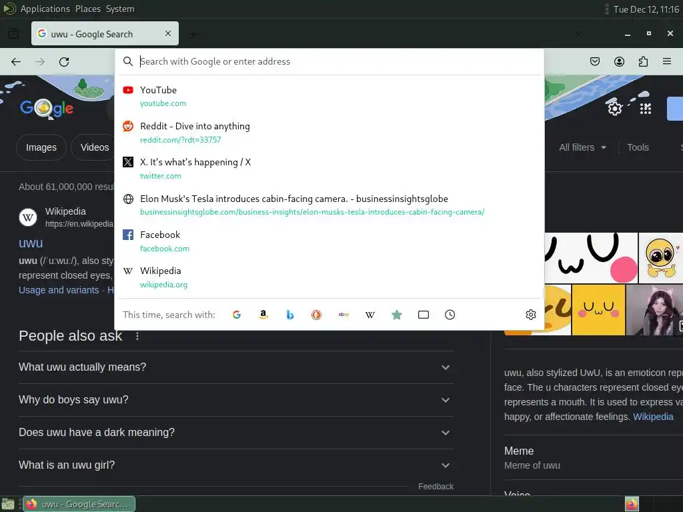Open the Firefox hamburger menu
683x512 pixels.
[667, 61]
